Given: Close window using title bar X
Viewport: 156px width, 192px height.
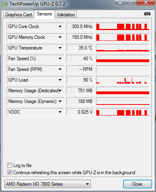Looking at the screenshot, I should point(146,2).
